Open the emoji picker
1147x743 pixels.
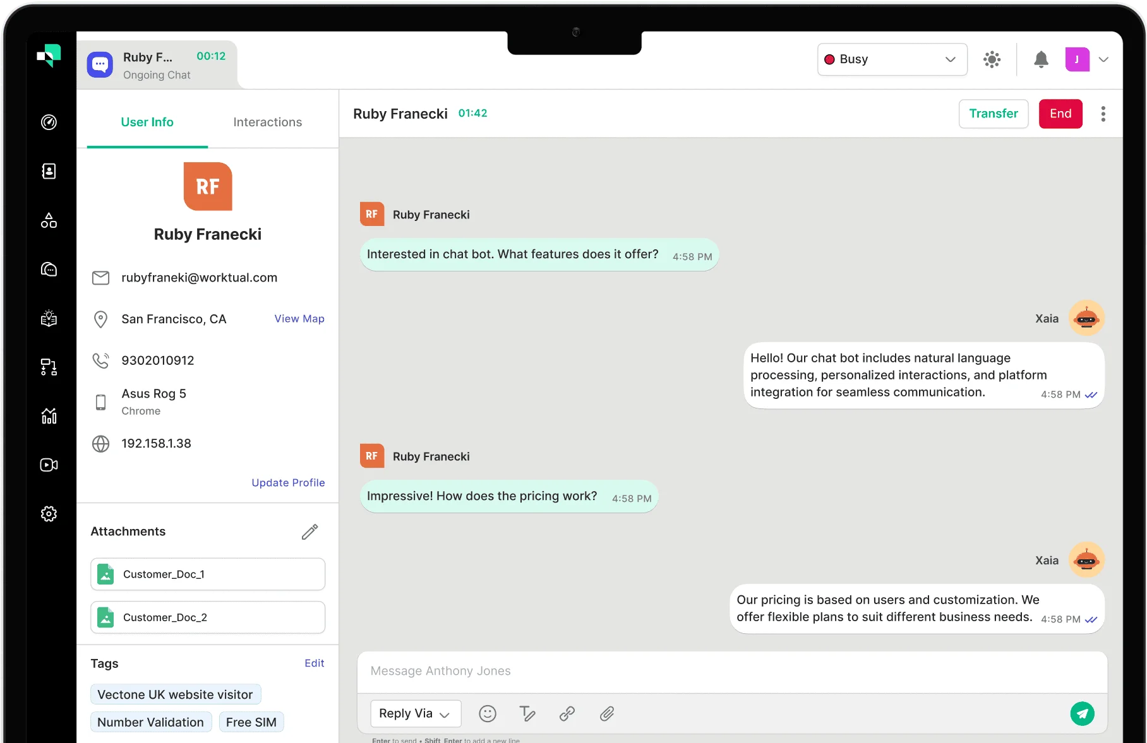[488, 714]
